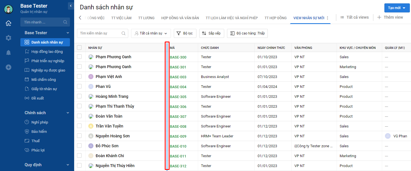Open Giấy tờ nhân sự in sidebar
Viewport: 411px width, 171px height.
point(45,89)
